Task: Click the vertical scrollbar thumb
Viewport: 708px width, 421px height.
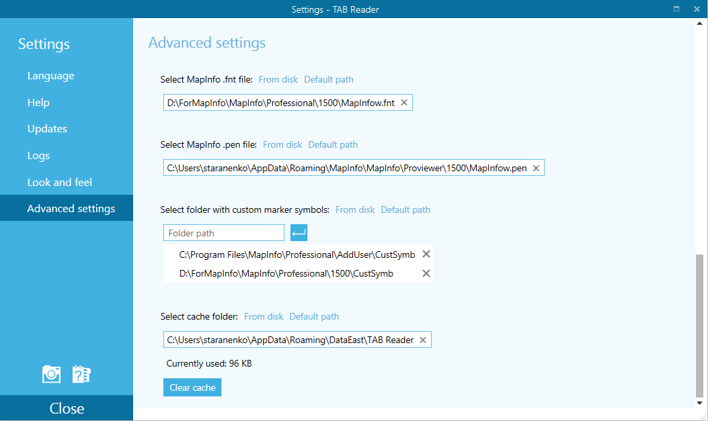Action: (x=699, y=326)
